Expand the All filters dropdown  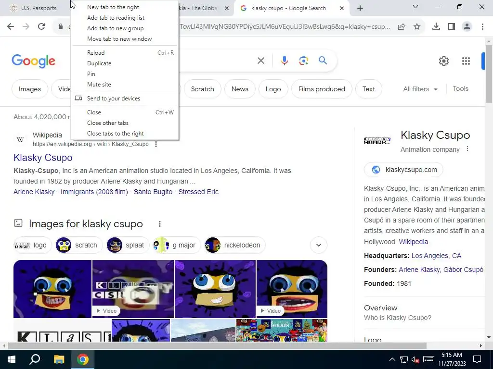click(x=420, y=89)
